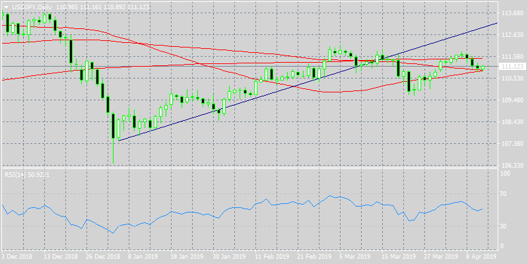The height and width of the screenshot is (264, 528).
Task: Select the 15 Mar 2019 date label
Action: pos(397,255)
